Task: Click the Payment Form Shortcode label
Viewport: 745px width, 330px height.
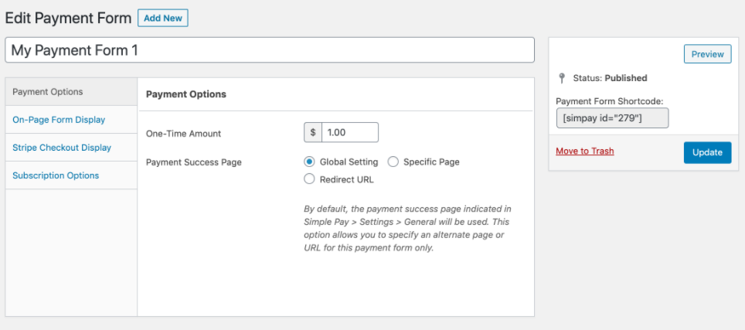Action: [x=610, y=100]
